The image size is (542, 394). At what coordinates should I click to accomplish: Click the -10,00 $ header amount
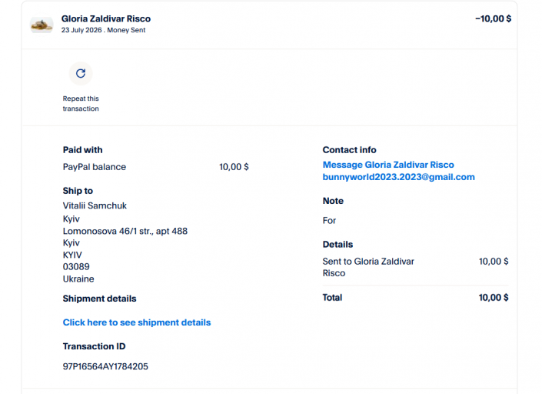point(494,18)
